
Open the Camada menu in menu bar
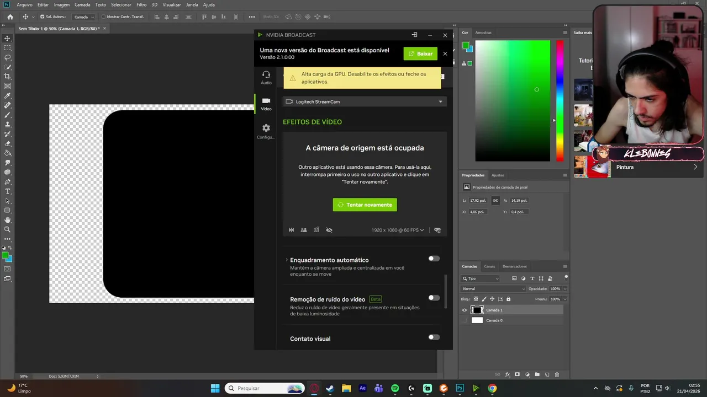pyautogui.click(x=82, y=4)
